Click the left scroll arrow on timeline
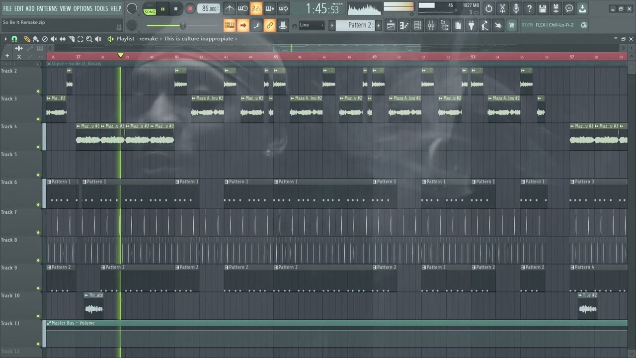The height and width of the screenshot is (358, 636). coord(50,48)
